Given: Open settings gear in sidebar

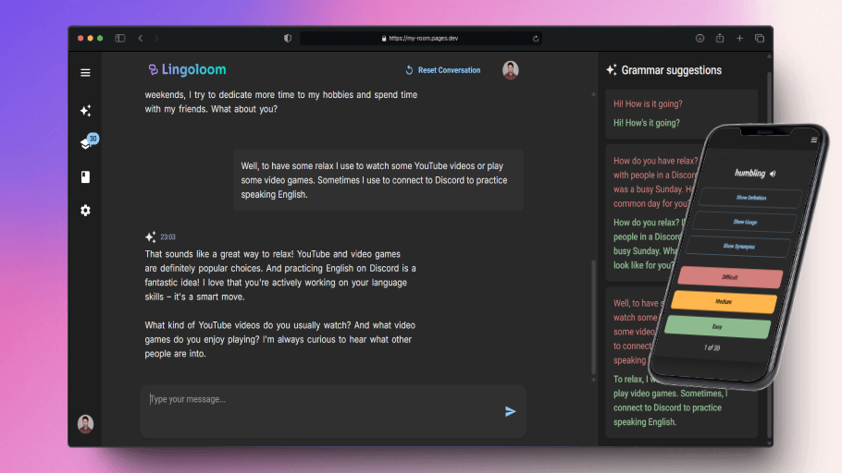Looking at the screenshot, I should (85, 211).
